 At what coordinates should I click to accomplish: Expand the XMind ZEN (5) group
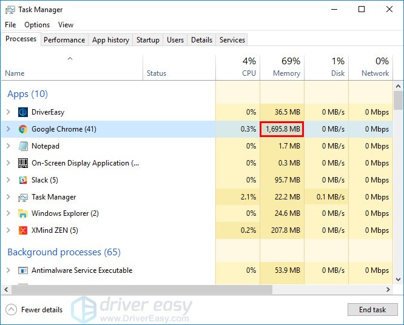(8, 230)
